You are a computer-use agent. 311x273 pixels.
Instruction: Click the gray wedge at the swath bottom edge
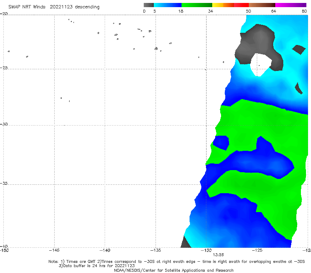click(x=186, y=242)
